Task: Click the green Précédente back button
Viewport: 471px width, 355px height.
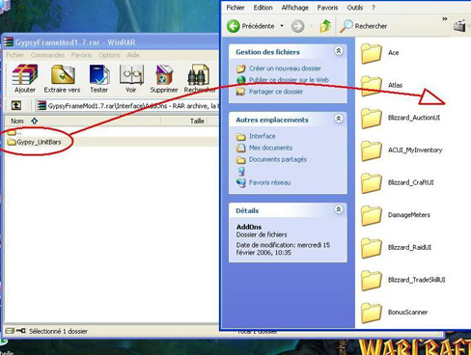Action: (251, 26)
